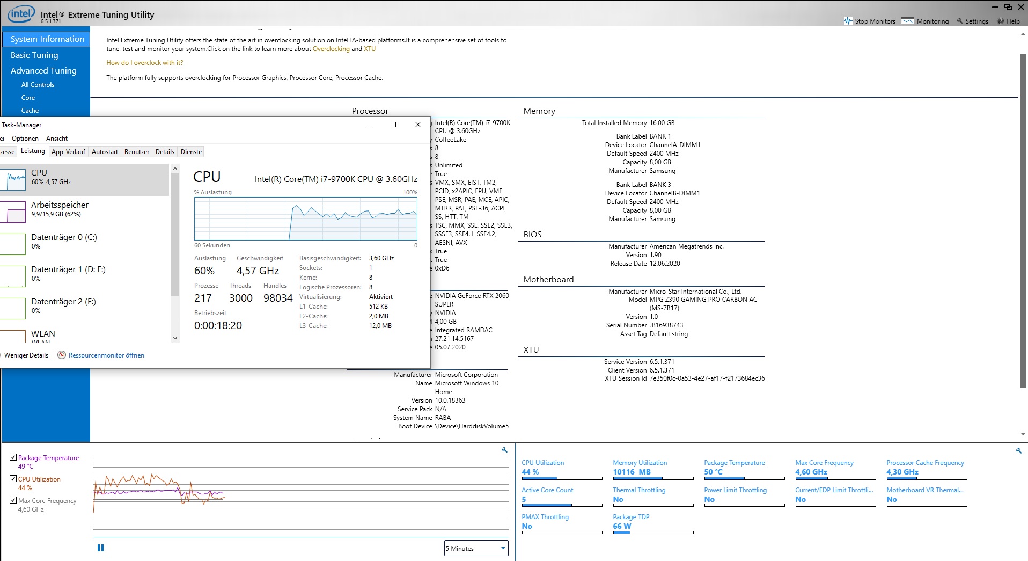Select System Information in the XTU sidebar
The image size is (1028, 561).
(46, 39)
